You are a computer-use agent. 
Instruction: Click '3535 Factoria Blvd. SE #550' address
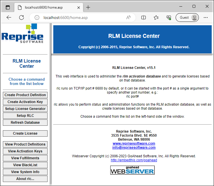134,135
